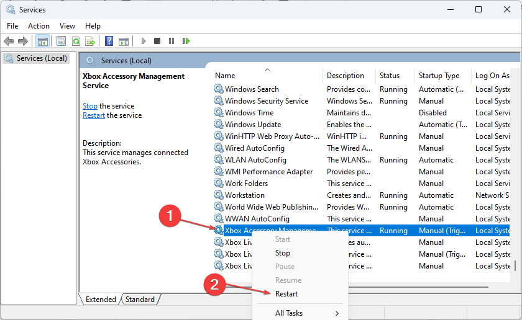Go back with the toolbar Back arrow
The image size is (522, 320).
click(x=9, y=41)
